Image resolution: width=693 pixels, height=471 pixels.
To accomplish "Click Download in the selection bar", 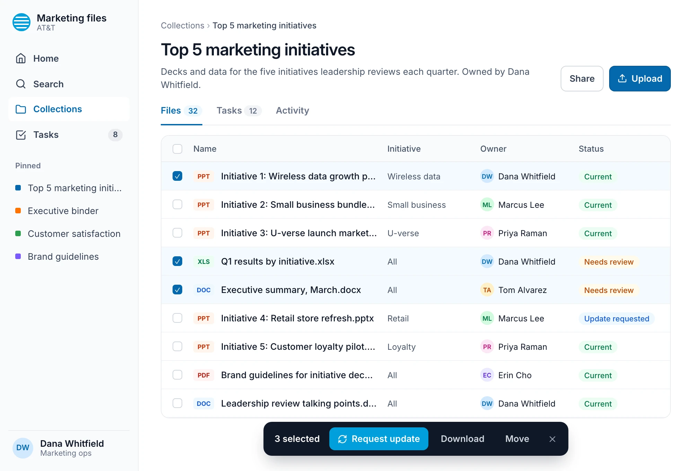I will [462, 439].
